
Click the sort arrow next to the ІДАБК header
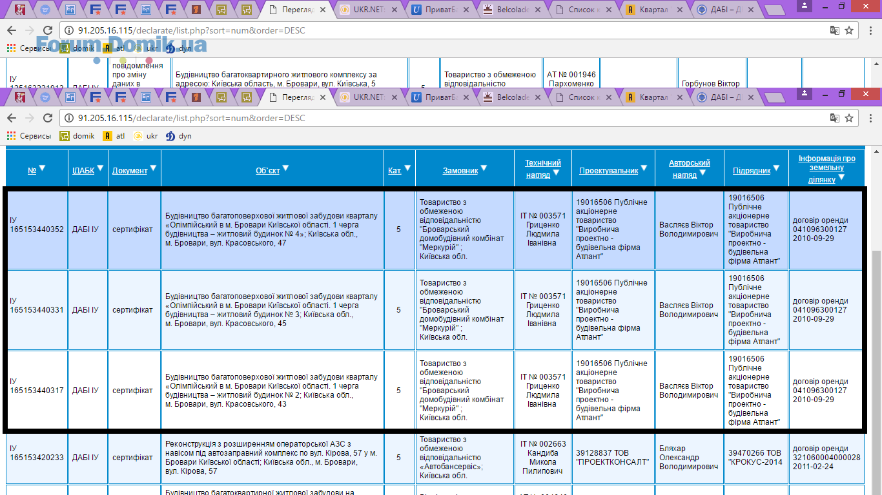click(101, 168)
